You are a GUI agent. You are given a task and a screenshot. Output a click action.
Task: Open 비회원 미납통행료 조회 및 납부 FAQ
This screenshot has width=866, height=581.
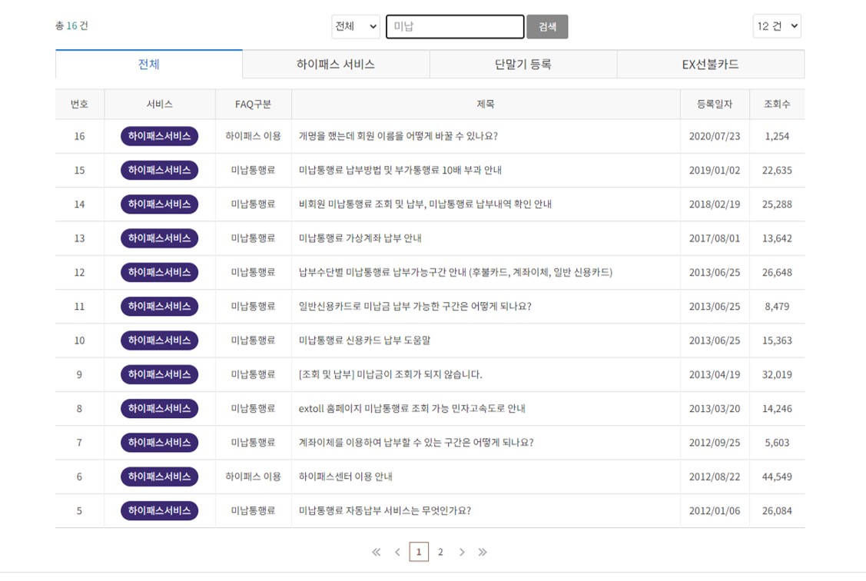pos(425,204)
